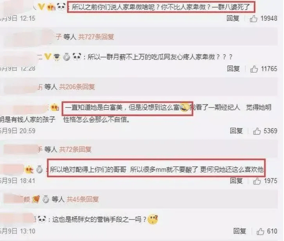This screenshot has height=241, width=284.
Task: Tap thumbs-up beside 1975 likes
Action: 257,181
